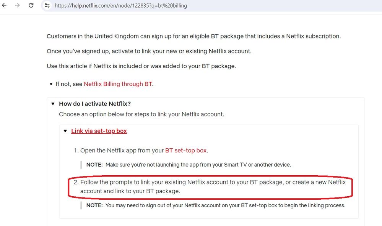Navigate forward in browser history
This screenshot has width=382, height=226.
click(x=18, y=5)
